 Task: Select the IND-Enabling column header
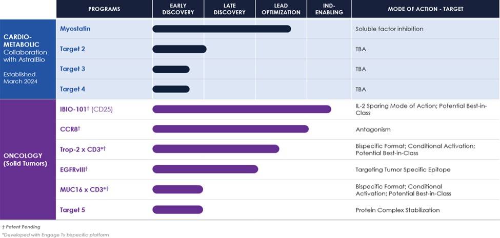tap(329, 9)
